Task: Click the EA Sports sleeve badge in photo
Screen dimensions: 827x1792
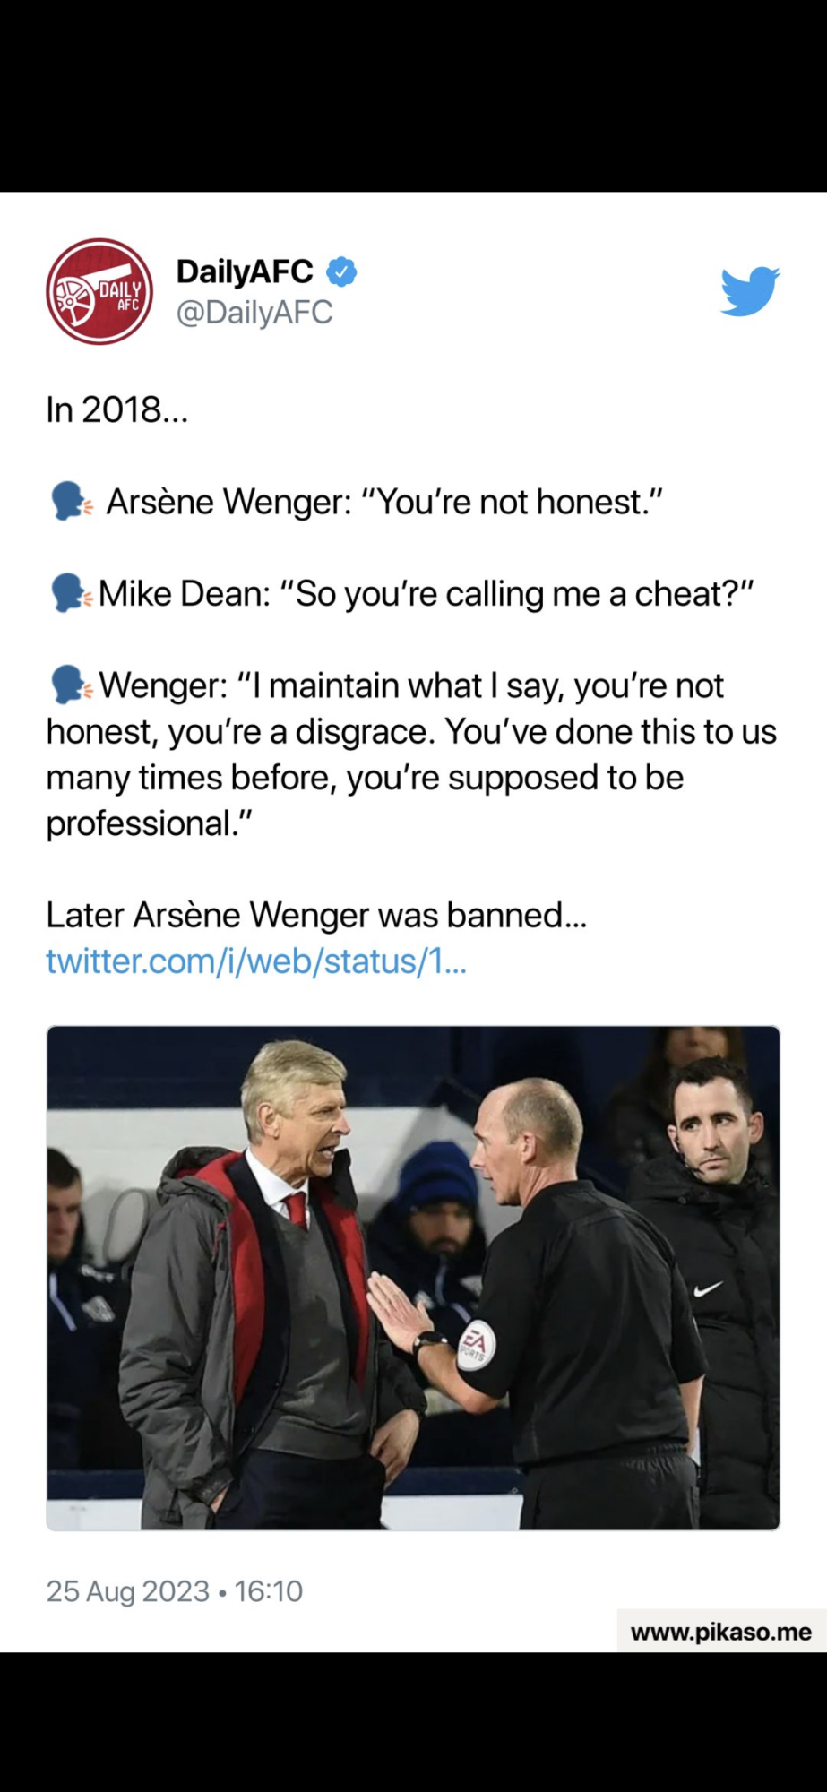Action: tap(475, 1344)
